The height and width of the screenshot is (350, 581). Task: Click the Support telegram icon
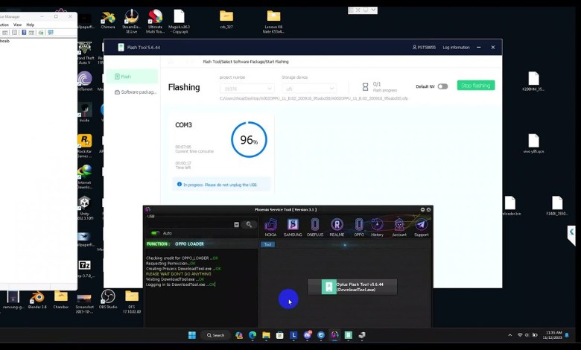(422, 225)
